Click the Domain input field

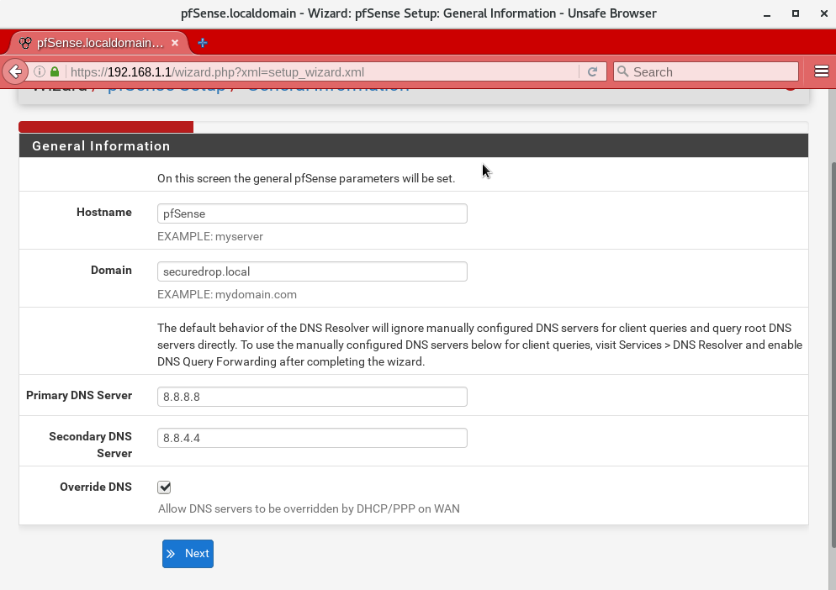pyautogui.click(x=311, y=271)
